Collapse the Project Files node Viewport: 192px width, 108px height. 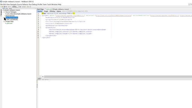click(x=4, y=22)
